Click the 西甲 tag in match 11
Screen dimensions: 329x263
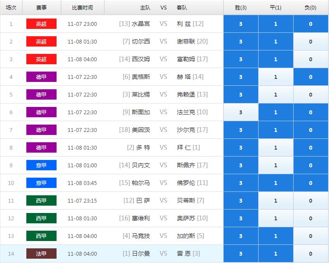pyautogui.click(x=41, y=200)
